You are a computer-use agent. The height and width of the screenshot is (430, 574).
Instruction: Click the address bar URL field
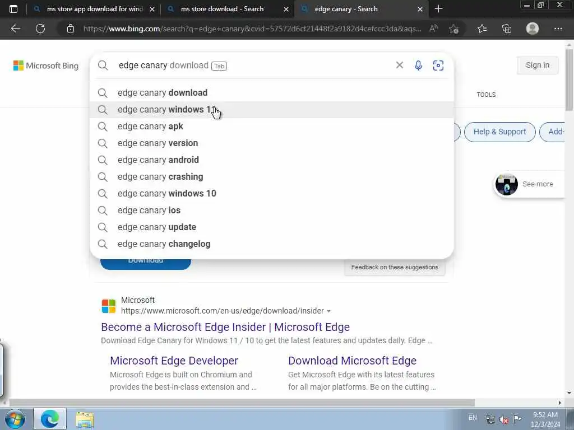pyautogui.click(x=253, y=29)
